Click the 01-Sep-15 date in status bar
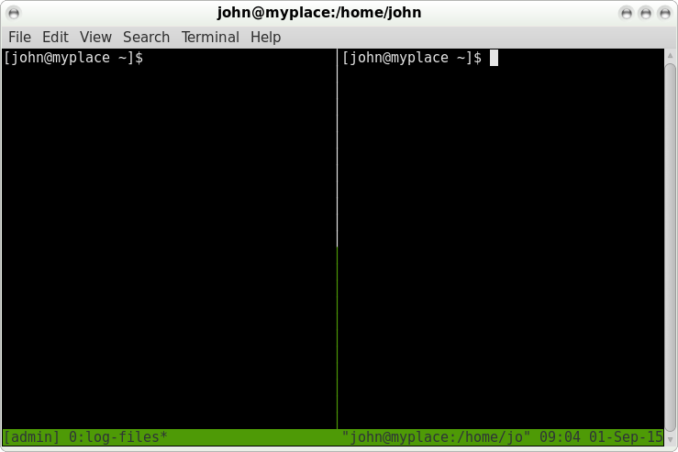 coord(626,437)
